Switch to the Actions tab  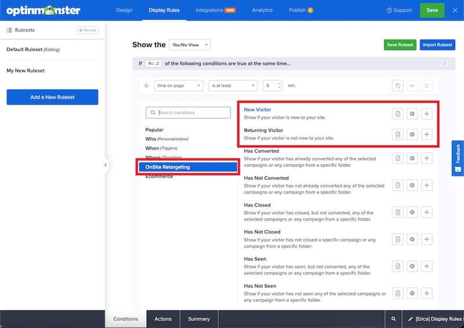(163, 319)
